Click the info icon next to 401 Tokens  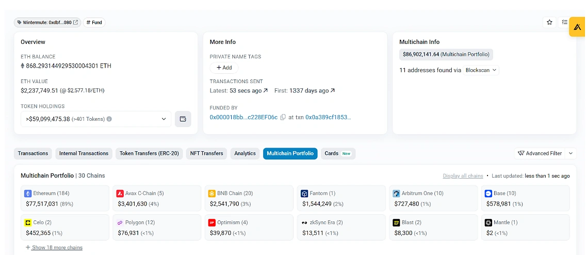click(x=109, y=119)
